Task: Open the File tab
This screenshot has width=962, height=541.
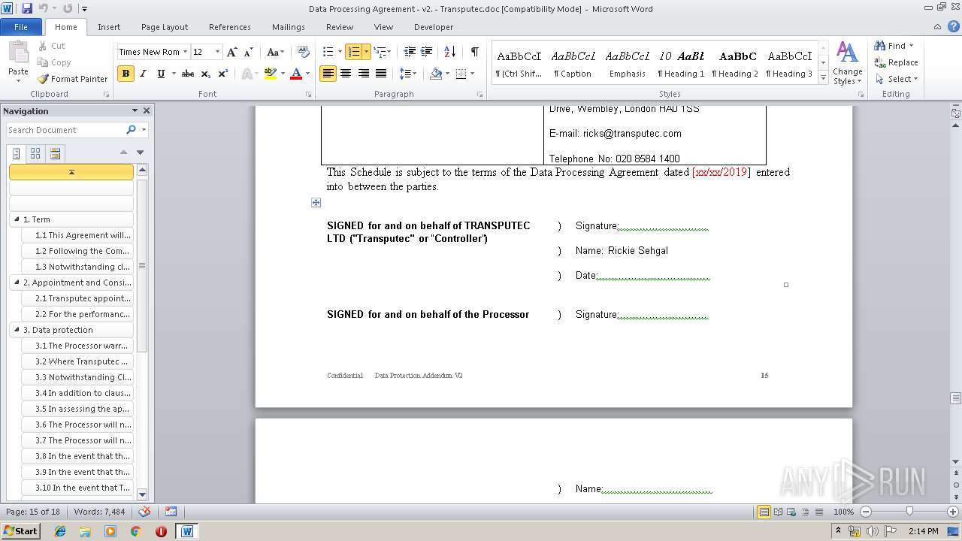Action: [x=21, y=26]
